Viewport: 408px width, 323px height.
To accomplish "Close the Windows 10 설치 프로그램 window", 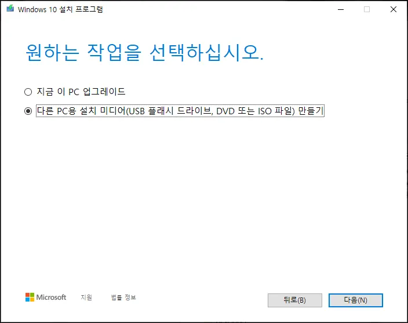I will coord(394,9).
